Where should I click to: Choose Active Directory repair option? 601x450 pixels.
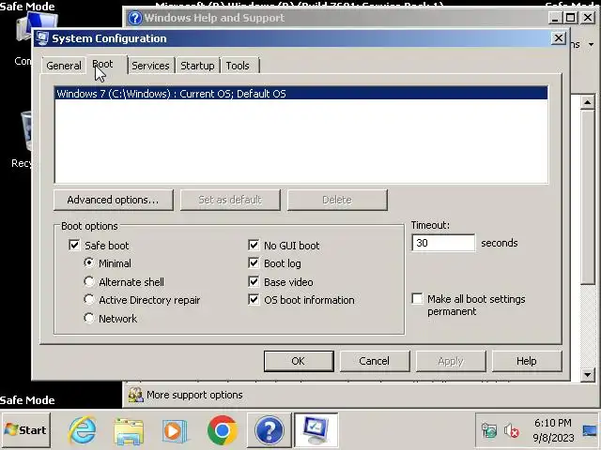89,300
